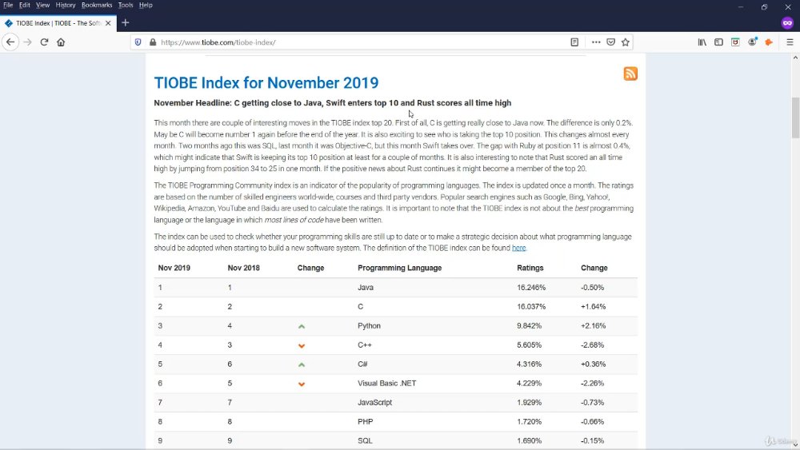This screenshot has height=450, width=800.
Task: Bookmark this page with star
Action: coord(626,42)
